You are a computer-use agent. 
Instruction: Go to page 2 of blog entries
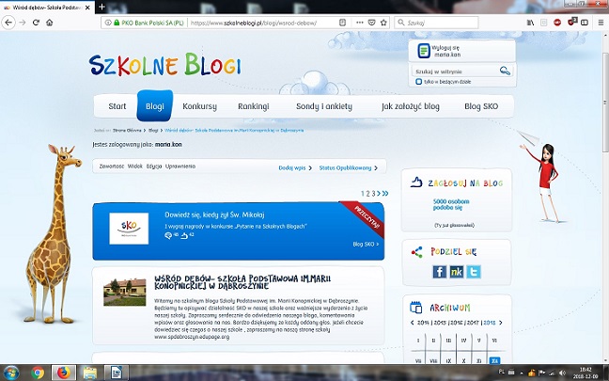coord(367,193)
